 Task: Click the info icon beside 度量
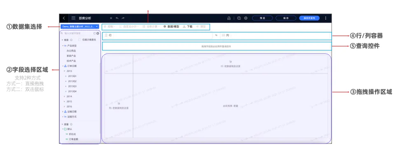tap(71, 124)
